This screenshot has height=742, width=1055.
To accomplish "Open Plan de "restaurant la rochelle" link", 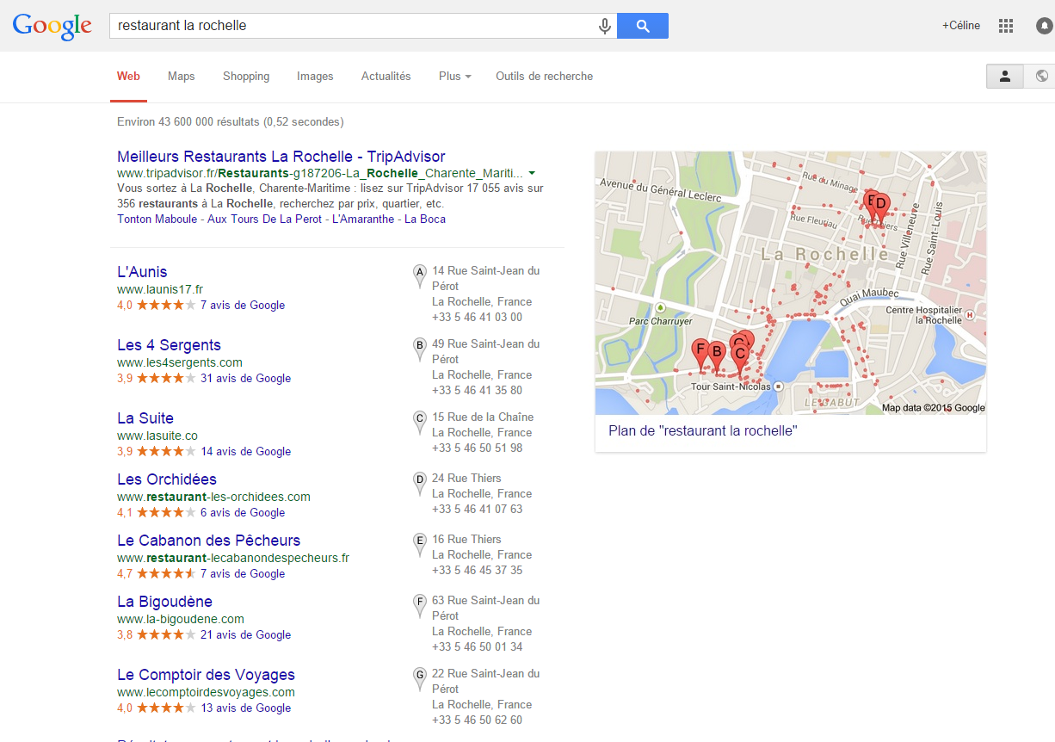I will click(703, 430).
